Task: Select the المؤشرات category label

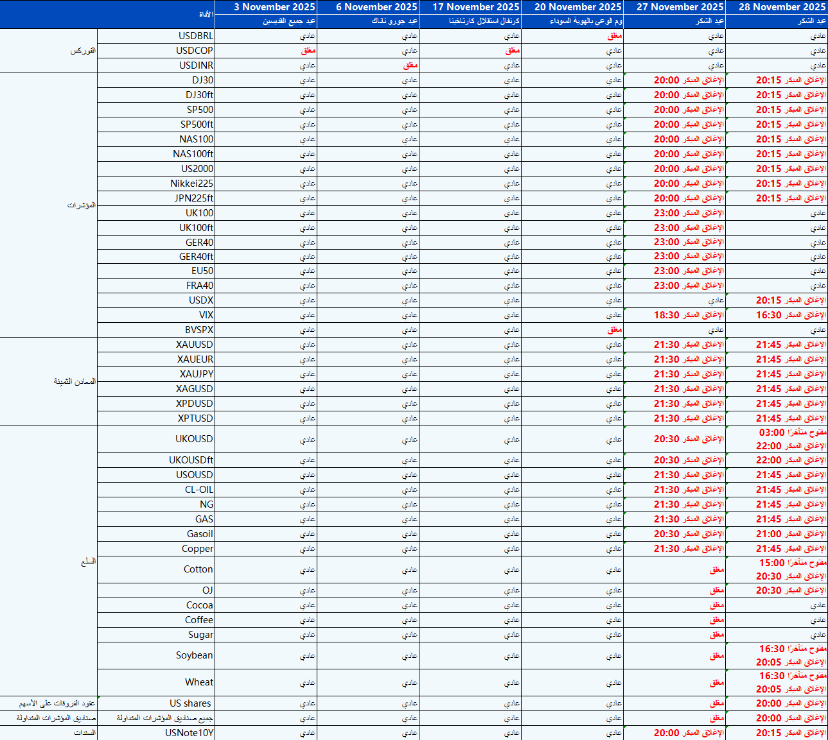Action: point(82,205)
